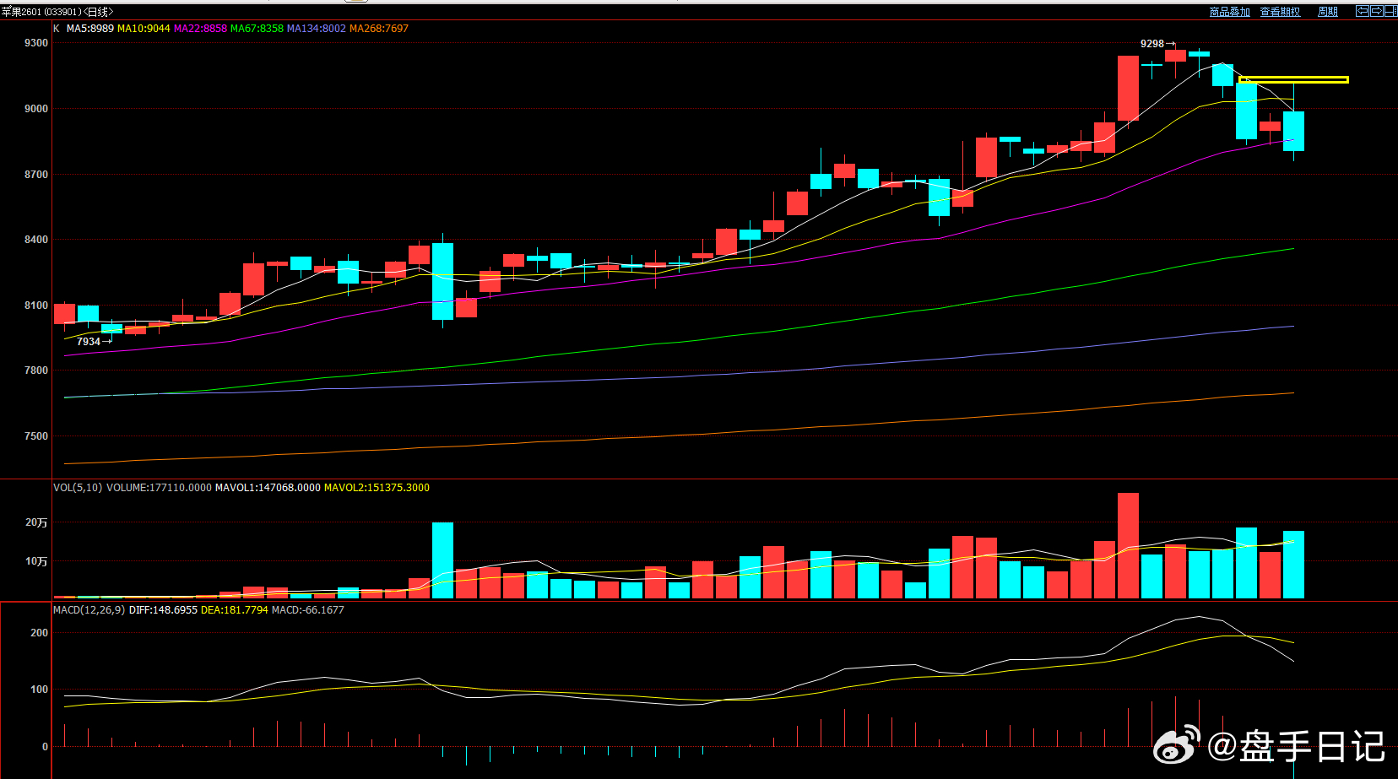Select the MA10:9044 indicator label
The width and height of the screenshot is (1398, 779).
[144, 29]
